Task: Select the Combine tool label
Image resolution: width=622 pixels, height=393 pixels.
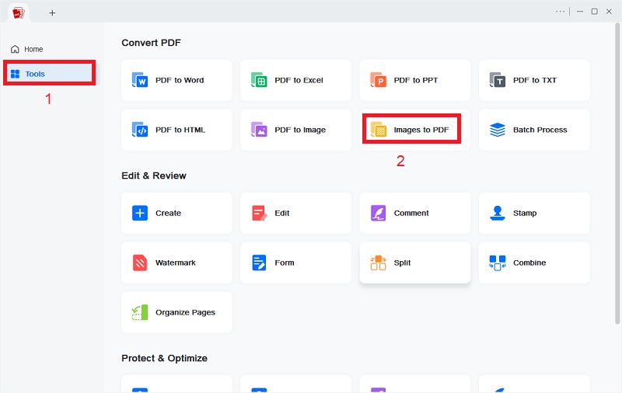Action: coord(529,263)
